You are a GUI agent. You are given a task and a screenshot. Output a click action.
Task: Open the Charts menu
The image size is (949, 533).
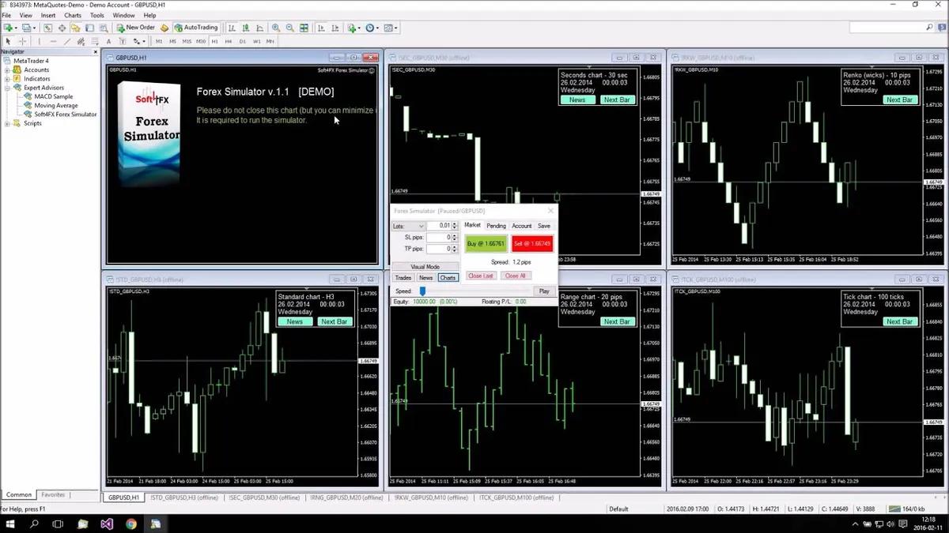pos(72,15)
